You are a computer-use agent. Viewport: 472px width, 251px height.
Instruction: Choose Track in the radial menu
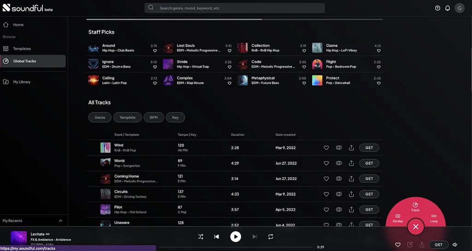coord(415,207)
